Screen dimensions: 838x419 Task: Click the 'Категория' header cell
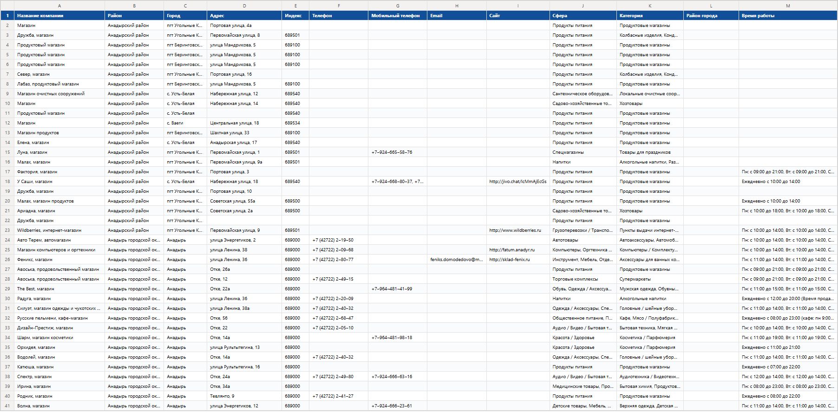[650, 16]
